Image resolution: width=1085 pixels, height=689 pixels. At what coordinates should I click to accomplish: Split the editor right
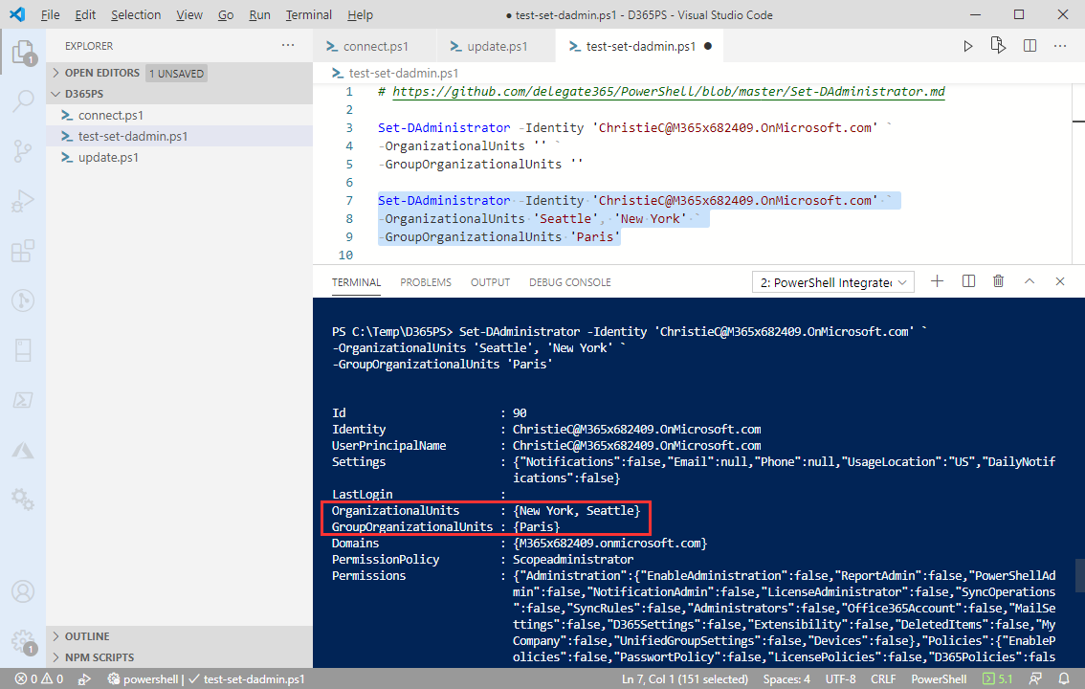click(x=1030, y=45)
